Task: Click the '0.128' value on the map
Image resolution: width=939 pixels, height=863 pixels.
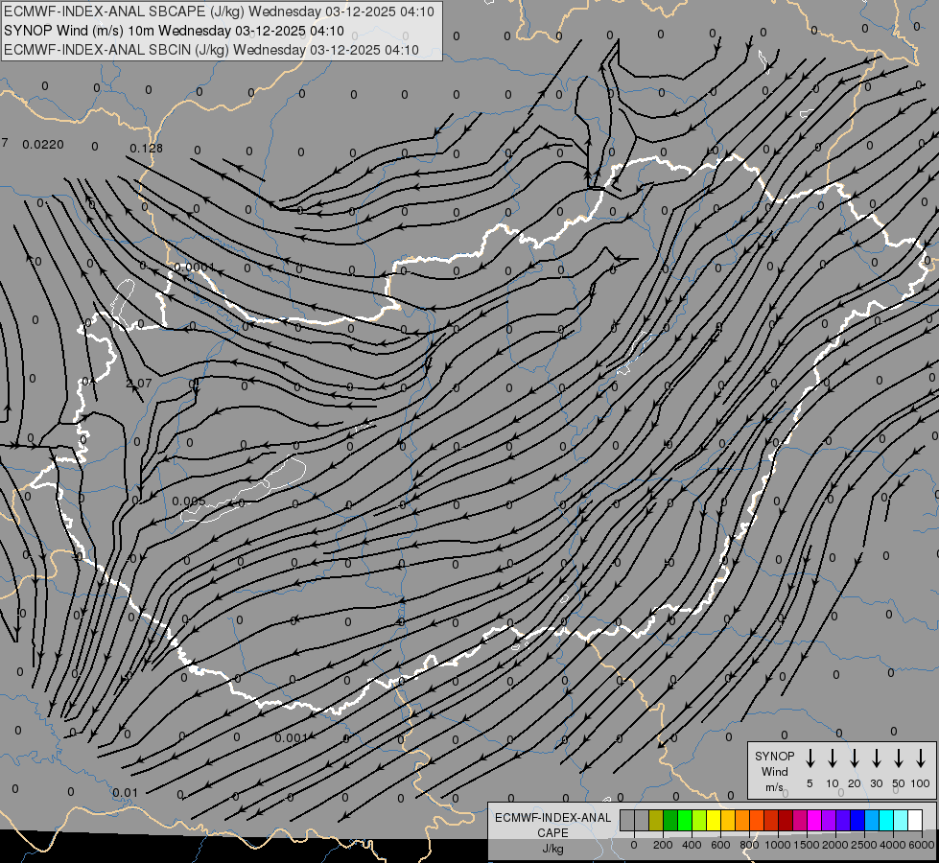Action: coord(146,148)
